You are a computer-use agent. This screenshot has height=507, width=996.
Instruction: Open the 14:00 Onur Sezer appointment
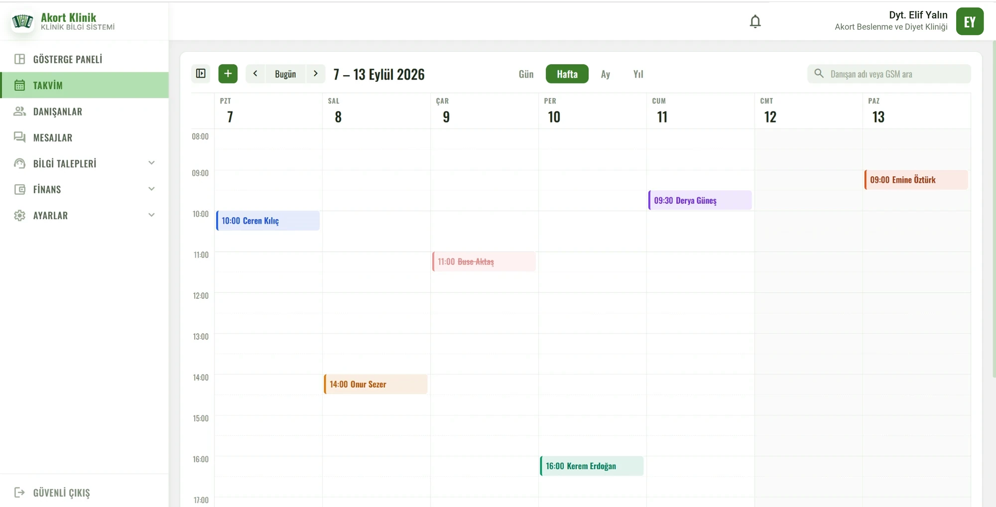[x=376, y=384]
